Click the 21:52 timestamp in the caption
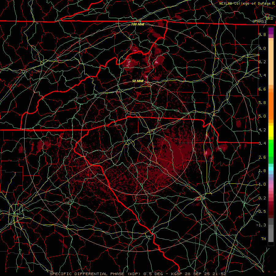Image resolution: width=276 pixels, height=276 pixels. click(220, 274)
